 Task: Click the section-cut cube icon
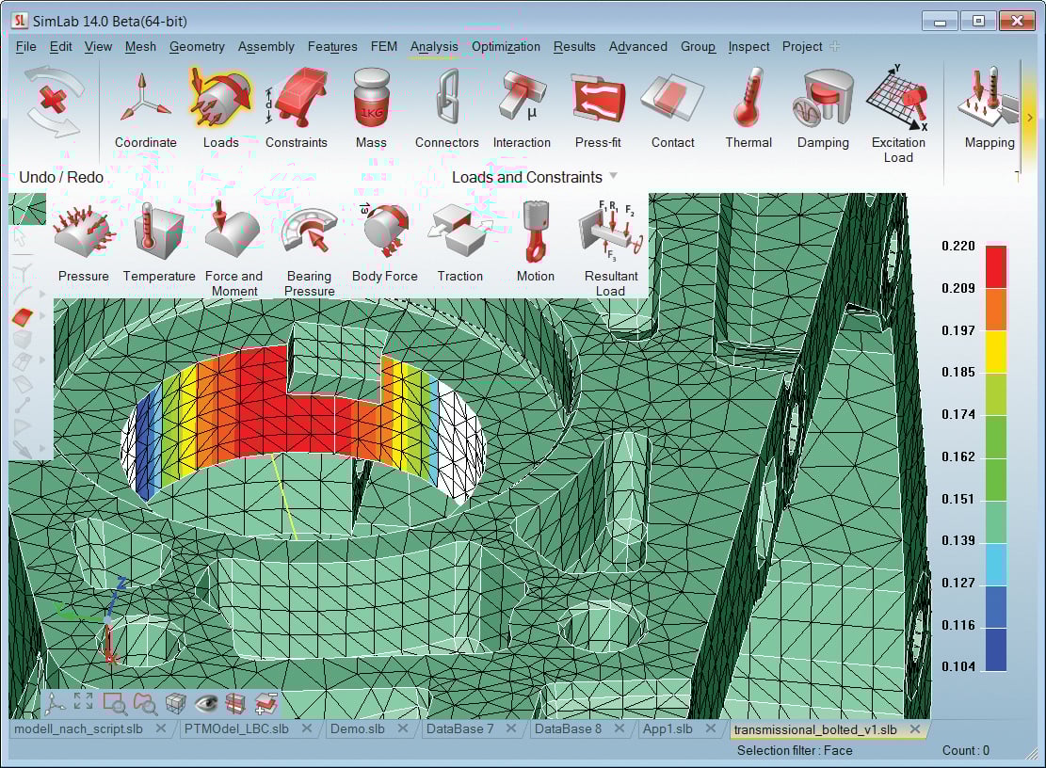(235, 703)
